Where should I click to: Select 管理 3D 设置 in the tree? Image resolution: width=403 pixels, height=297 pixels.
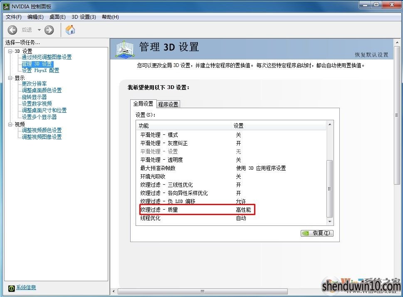click(37, 64)
